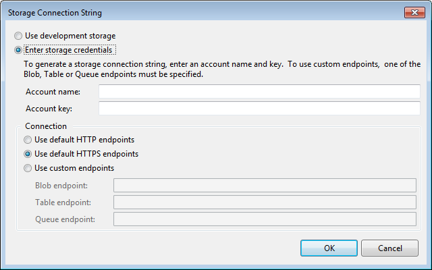Image resolution: width=432 pixels, height=270 pixels.
Task: Click the Account name label
Action: point(53,92)
